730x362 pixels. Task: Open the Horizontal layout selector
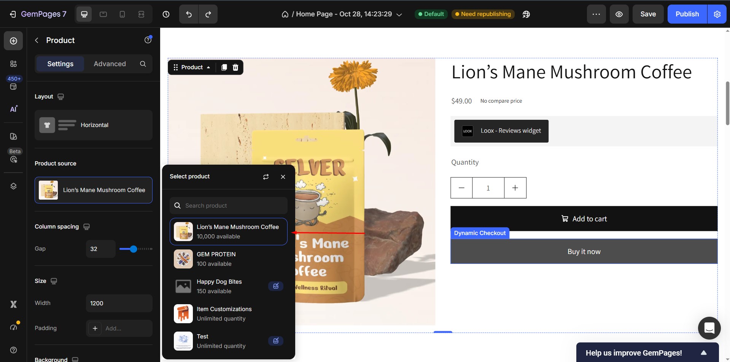[94, 125]
